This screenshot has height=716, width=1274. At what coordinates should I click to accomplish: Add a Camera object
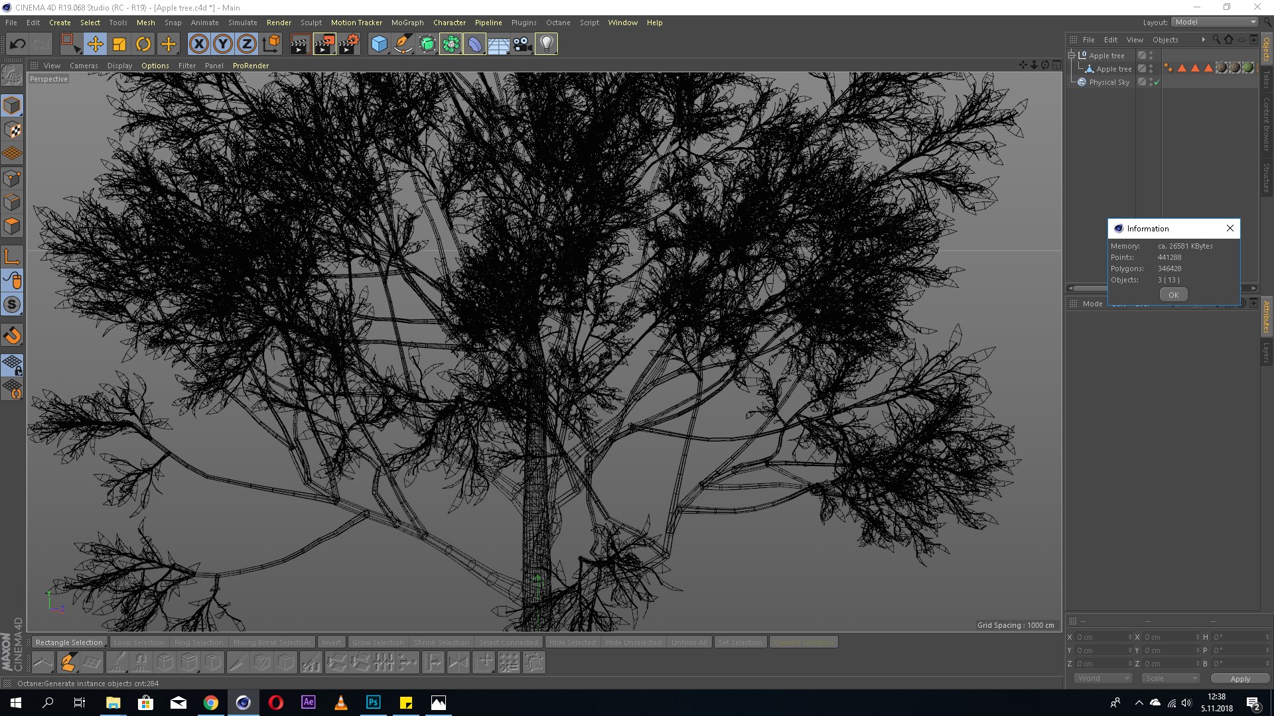pos(523,44)
